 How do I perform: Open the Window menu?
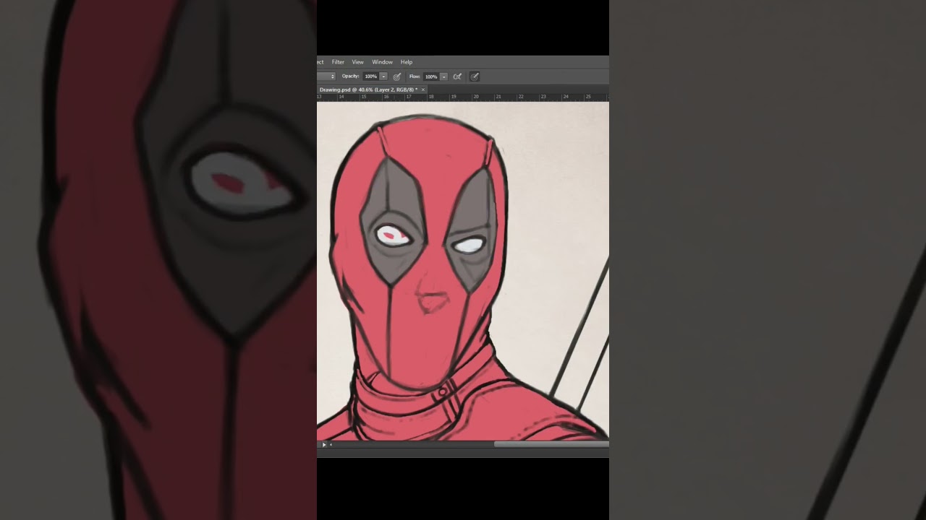(382, 62)
